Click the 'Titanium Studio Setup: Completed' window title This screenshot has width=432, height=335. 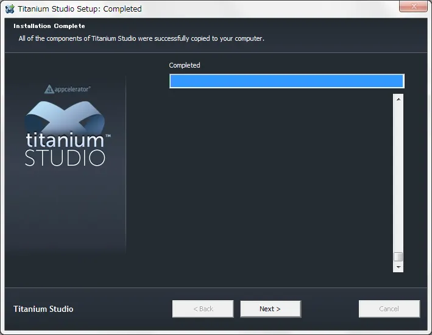point(80,9)
